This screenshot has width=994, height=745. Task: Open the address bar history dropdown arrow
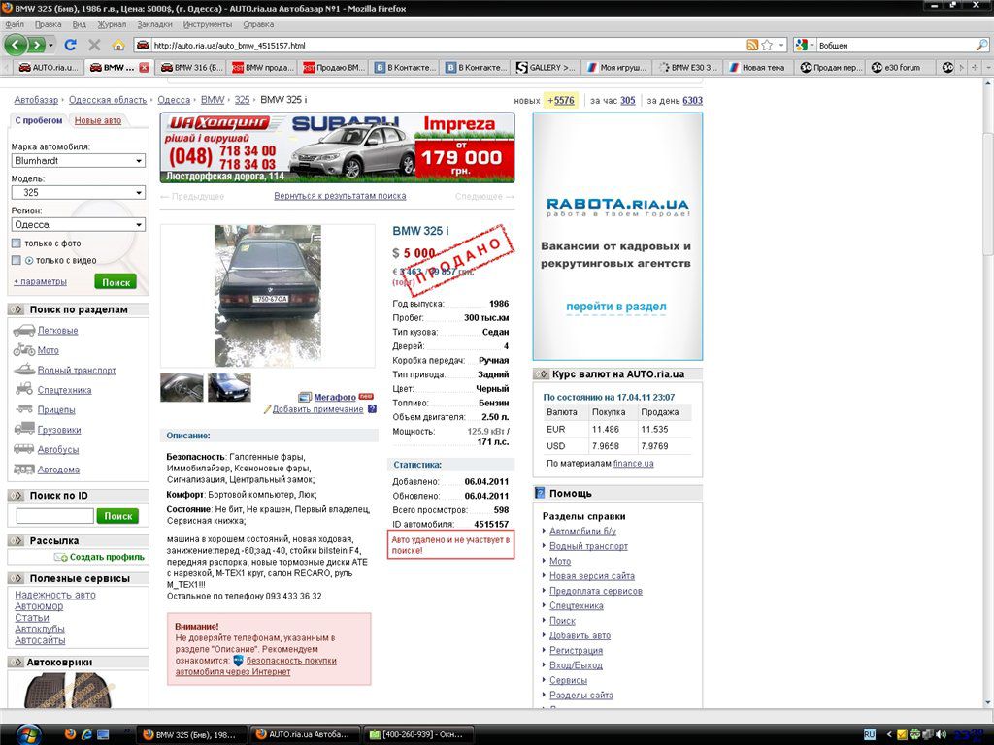(781, 45)
